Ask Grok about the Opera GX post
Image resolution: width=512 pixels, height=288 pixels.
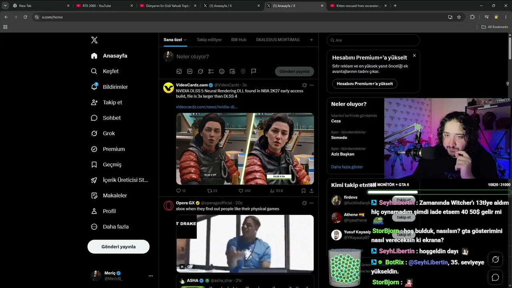(304, 203)
